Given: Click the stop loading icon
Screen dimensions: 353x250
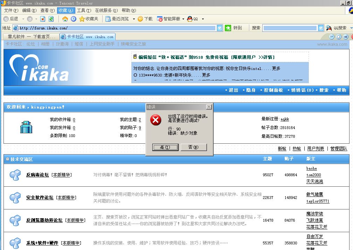Looking at the screenshot, I should coord(43,19).
